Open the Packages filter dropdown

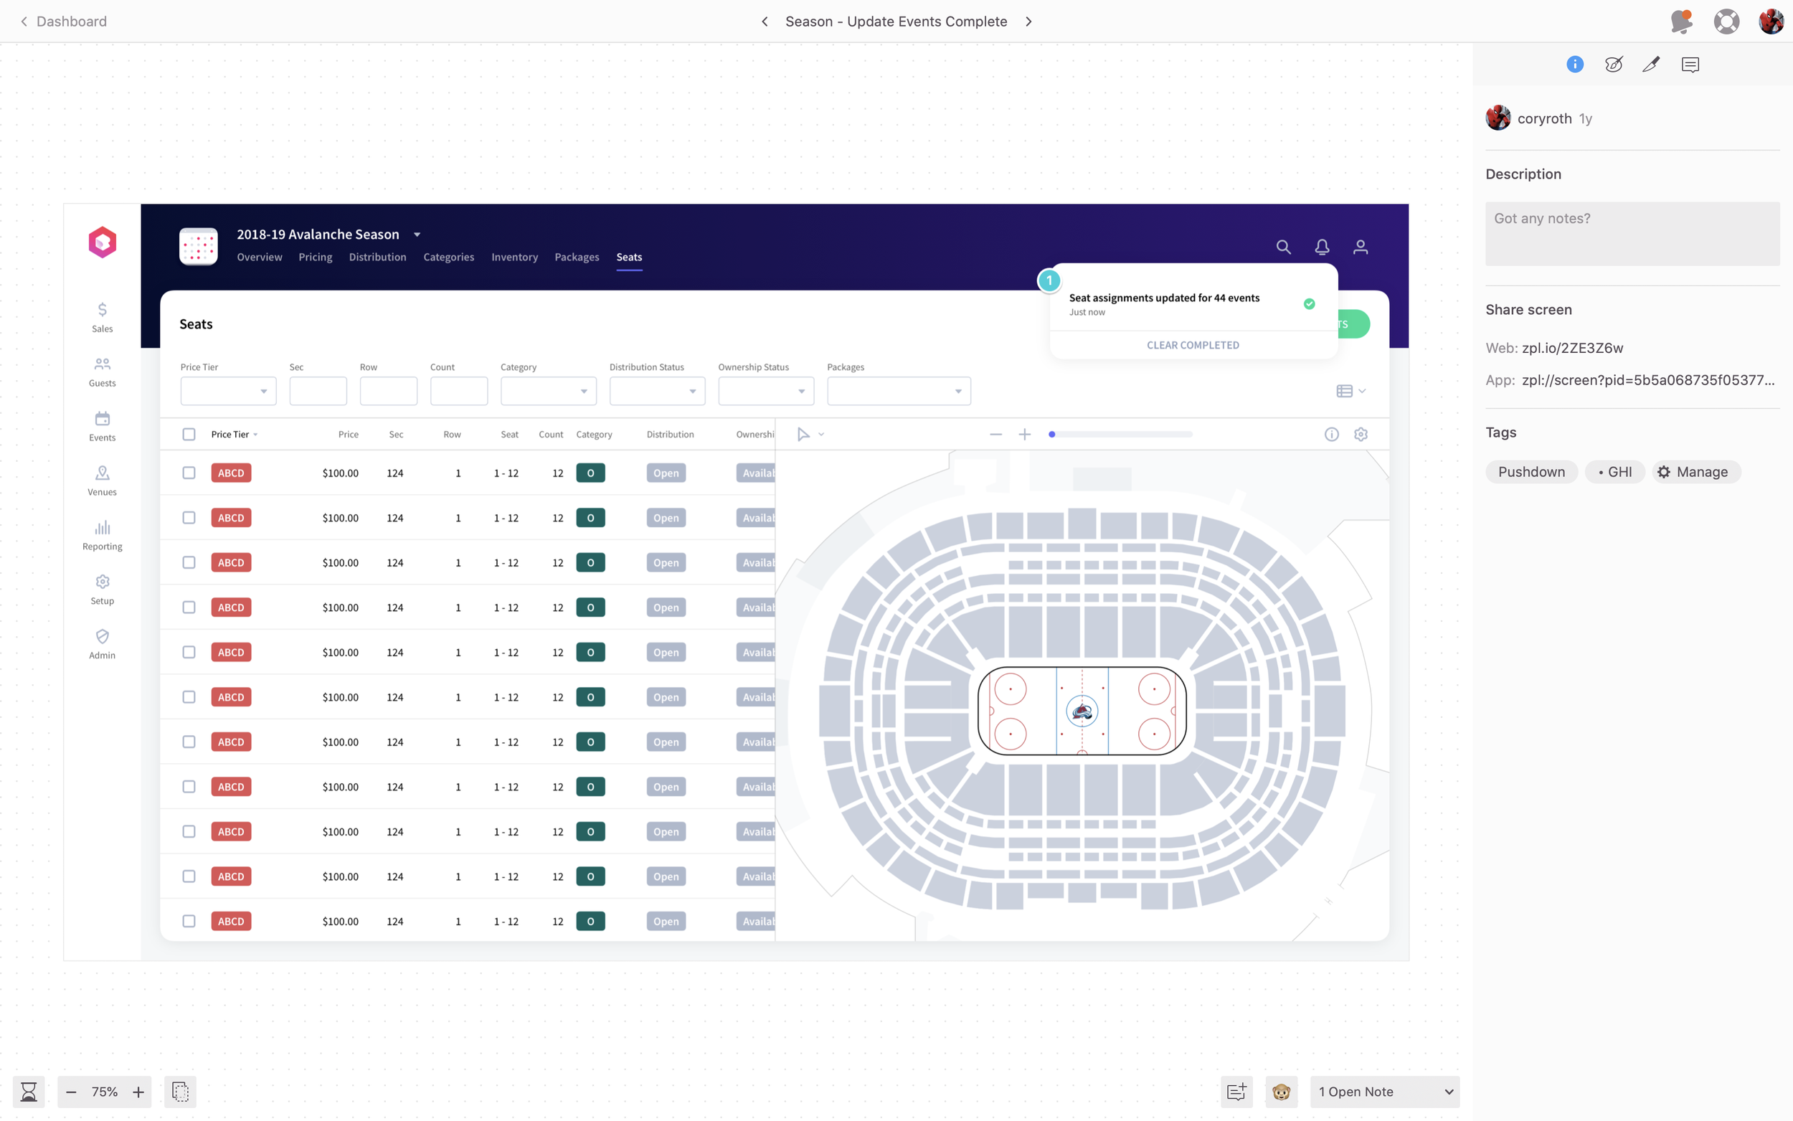coord(899,392)
